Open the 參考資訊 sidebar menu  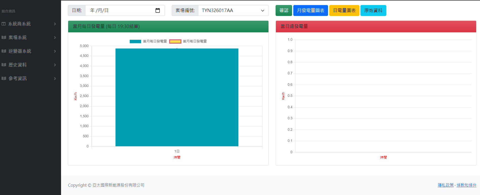pos(18,78)
